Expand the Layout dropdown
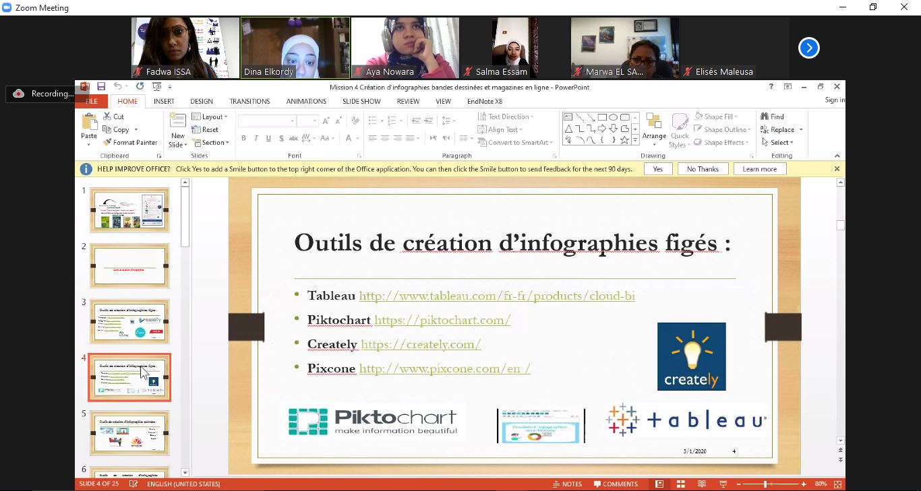This screenshot has width=921, height=491. pyautogui.click(x=210, y=117)
